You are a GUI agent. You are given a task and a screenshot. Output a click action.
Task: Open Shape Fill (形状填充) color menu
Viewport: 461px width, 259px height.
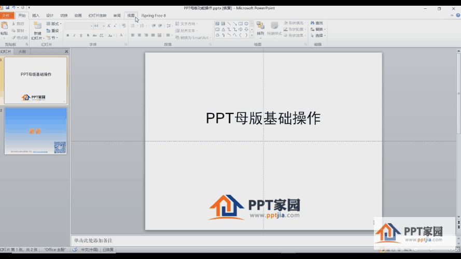tap(294, 23)
